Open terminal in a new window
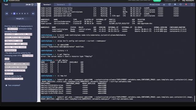196x110 pixels. pyautogui.click(x=169, y=5)
